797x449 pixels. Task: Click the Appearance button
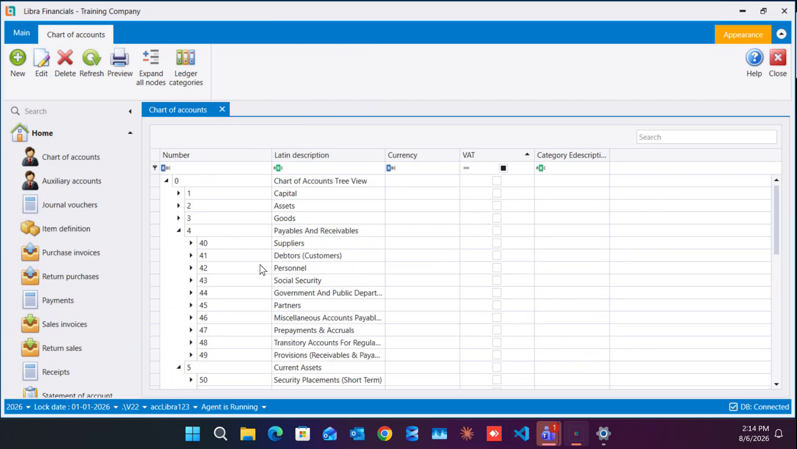(743, 35)
